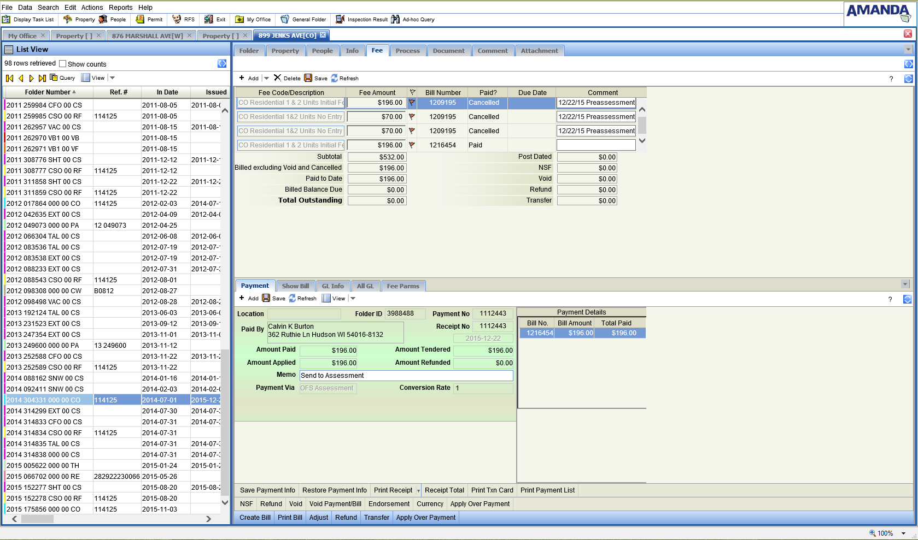Image resolution: width=918 pixels, height=540 pixels.
Task: Go to first record in List View
Action: [x=10, y=78]
